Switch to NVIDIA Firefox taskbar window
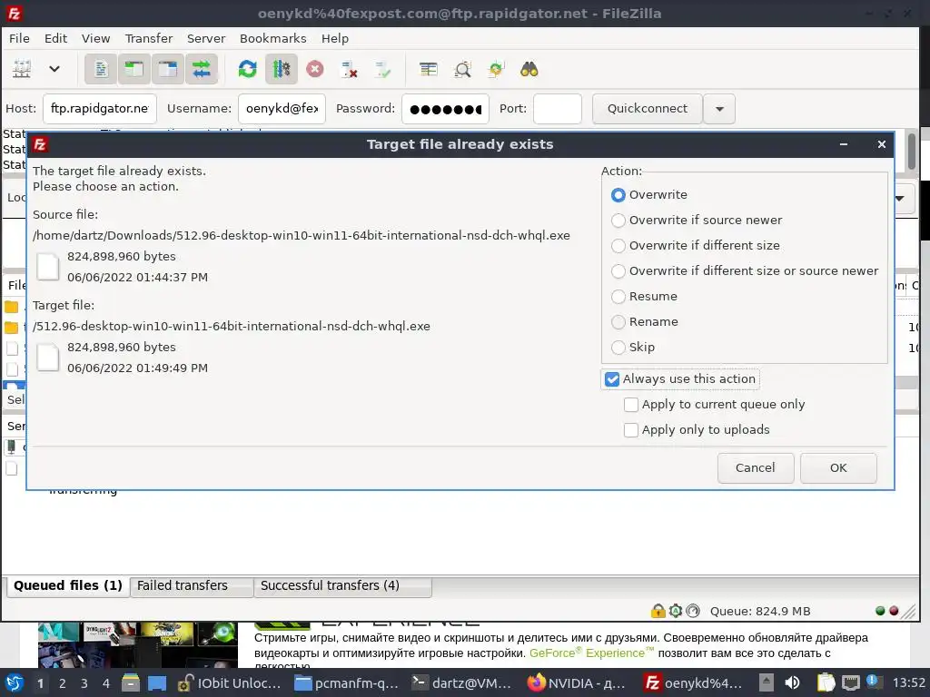Image resolution: width=930 pixels, height=697 pixels. click(577, 683)
